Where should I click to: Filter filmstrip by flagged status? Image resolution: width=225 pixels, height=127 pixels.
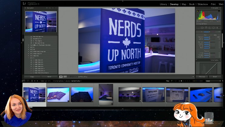tap(172, 81)
